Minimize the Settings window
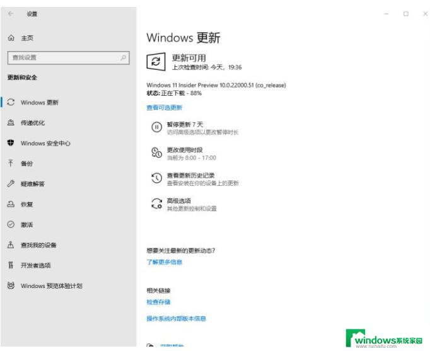The image size is (430, 351). pyautogui.click(x=386, y=14)
